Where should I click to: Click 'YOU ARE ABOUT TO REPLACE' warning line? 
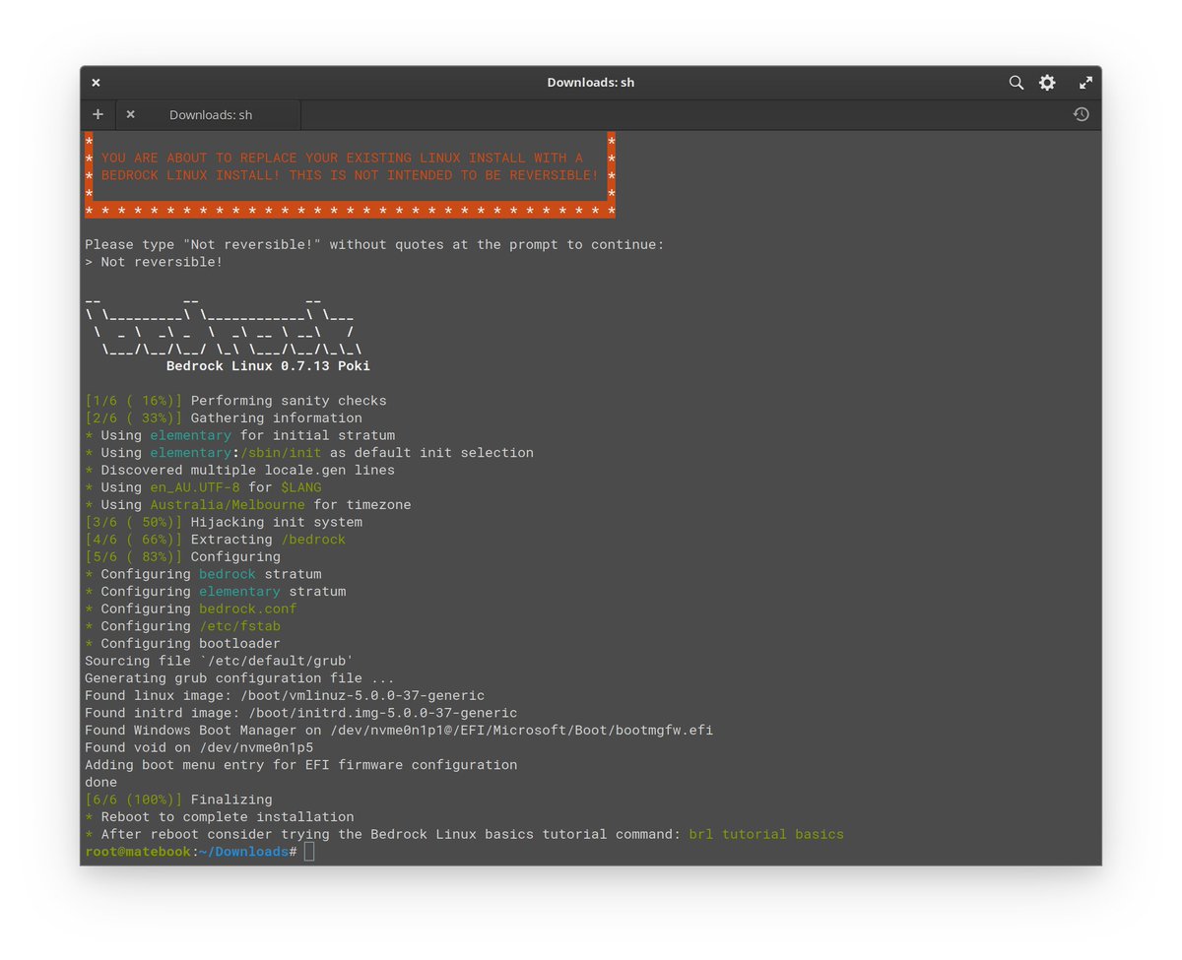point(342,158)
